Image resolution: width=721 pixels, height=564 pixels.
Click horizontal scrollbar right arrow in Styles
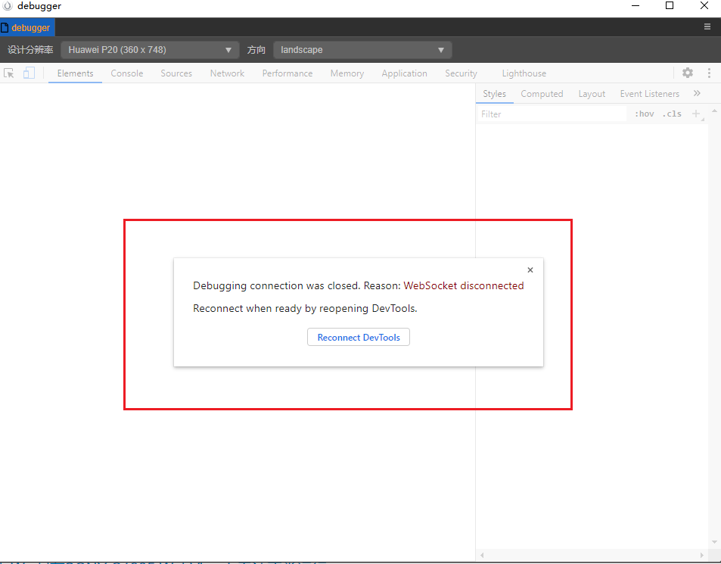click(701, 555)
